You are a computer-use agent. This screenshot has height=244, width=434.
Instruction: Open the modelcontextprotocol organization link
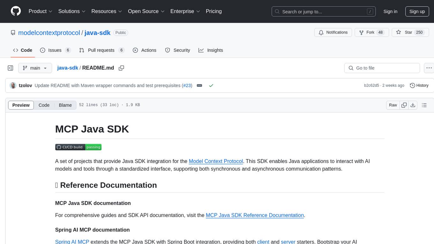click(x=49, y=33)
